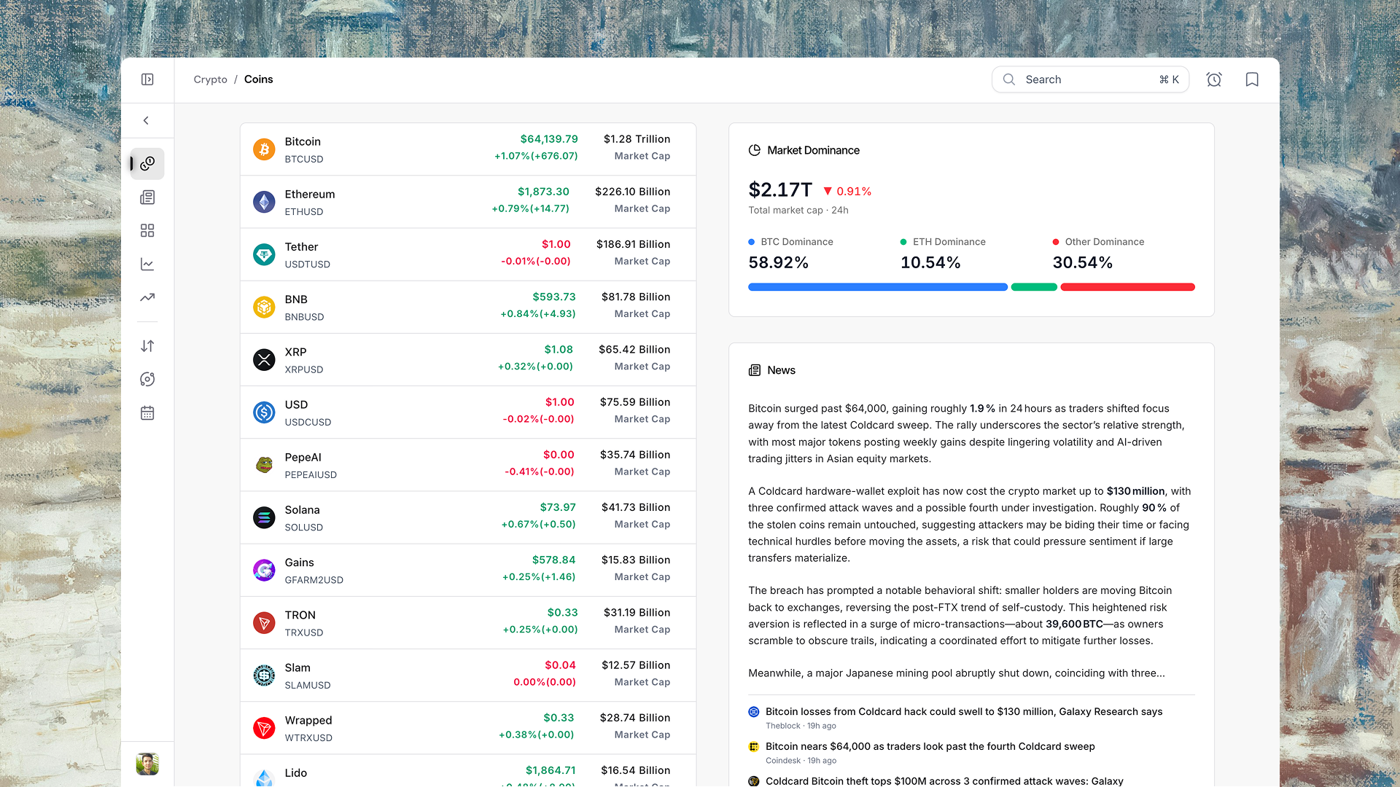Click the Wrapped TRX coin logo
The image size is (1400, 787).
(x=264, y=728)
